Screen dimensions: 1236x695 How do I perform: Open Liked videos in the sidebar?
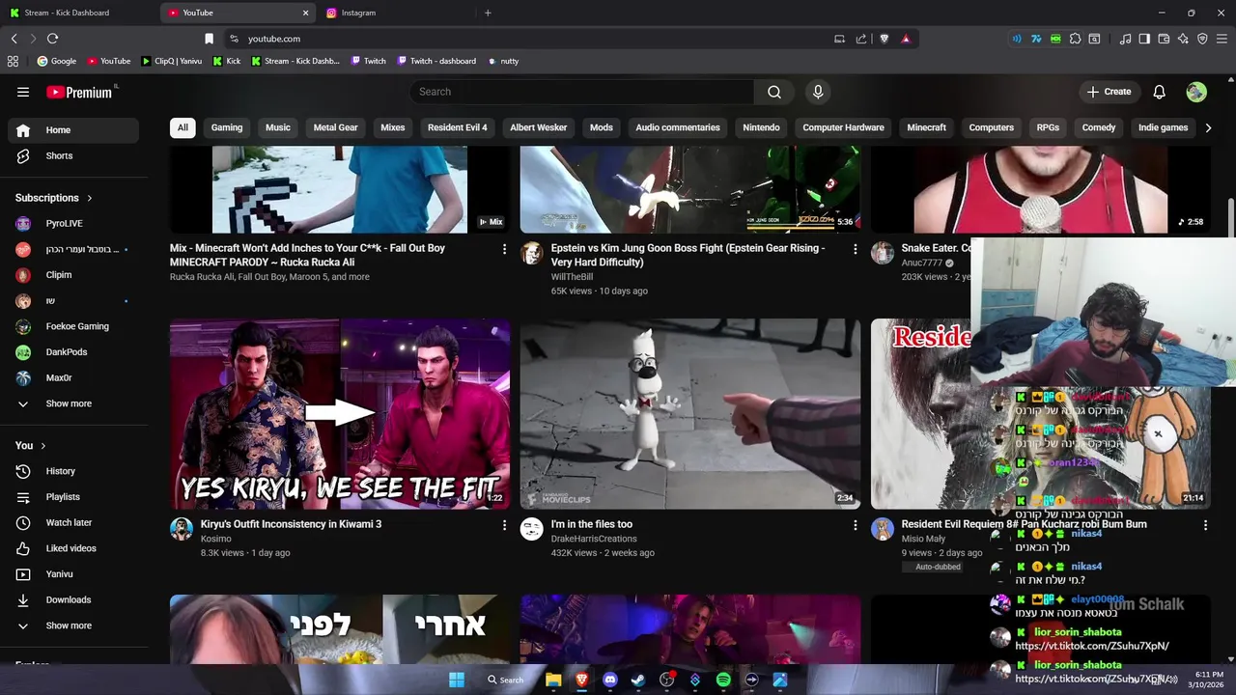click(x=73, y=548)
